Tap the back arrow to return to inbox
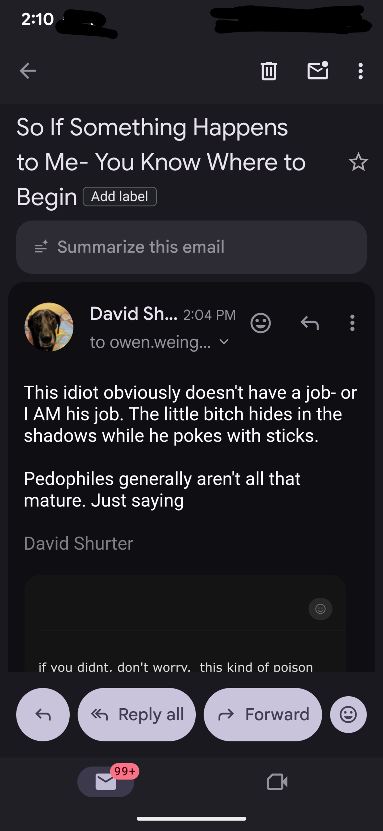This screenshot has width=383, height=831. pyautogui.click(x=28, y=71)
